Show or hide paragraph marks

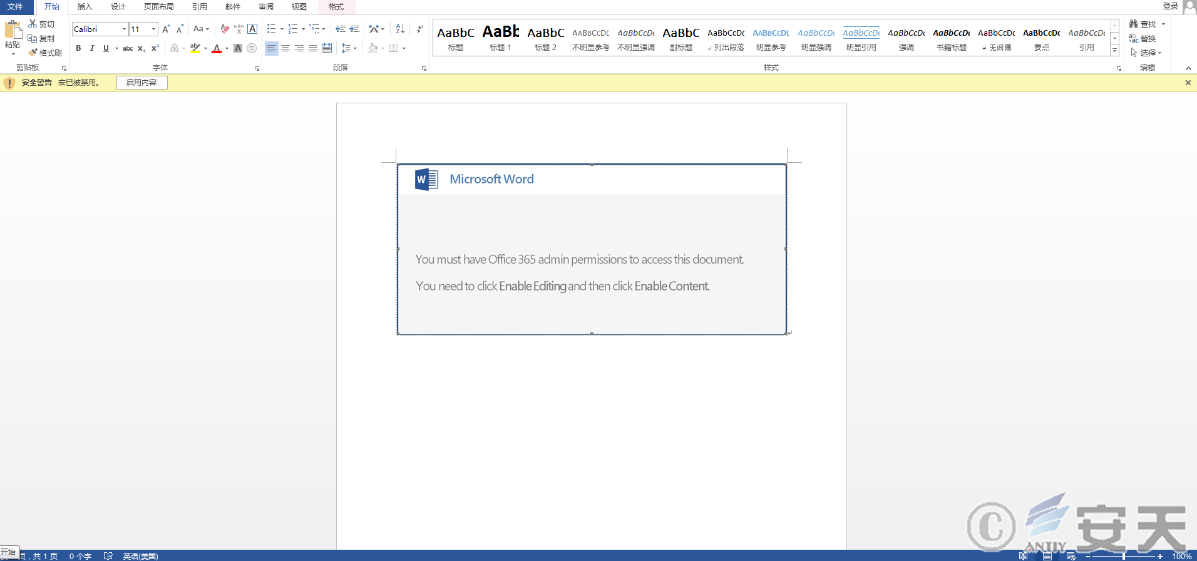click(419, 29)
